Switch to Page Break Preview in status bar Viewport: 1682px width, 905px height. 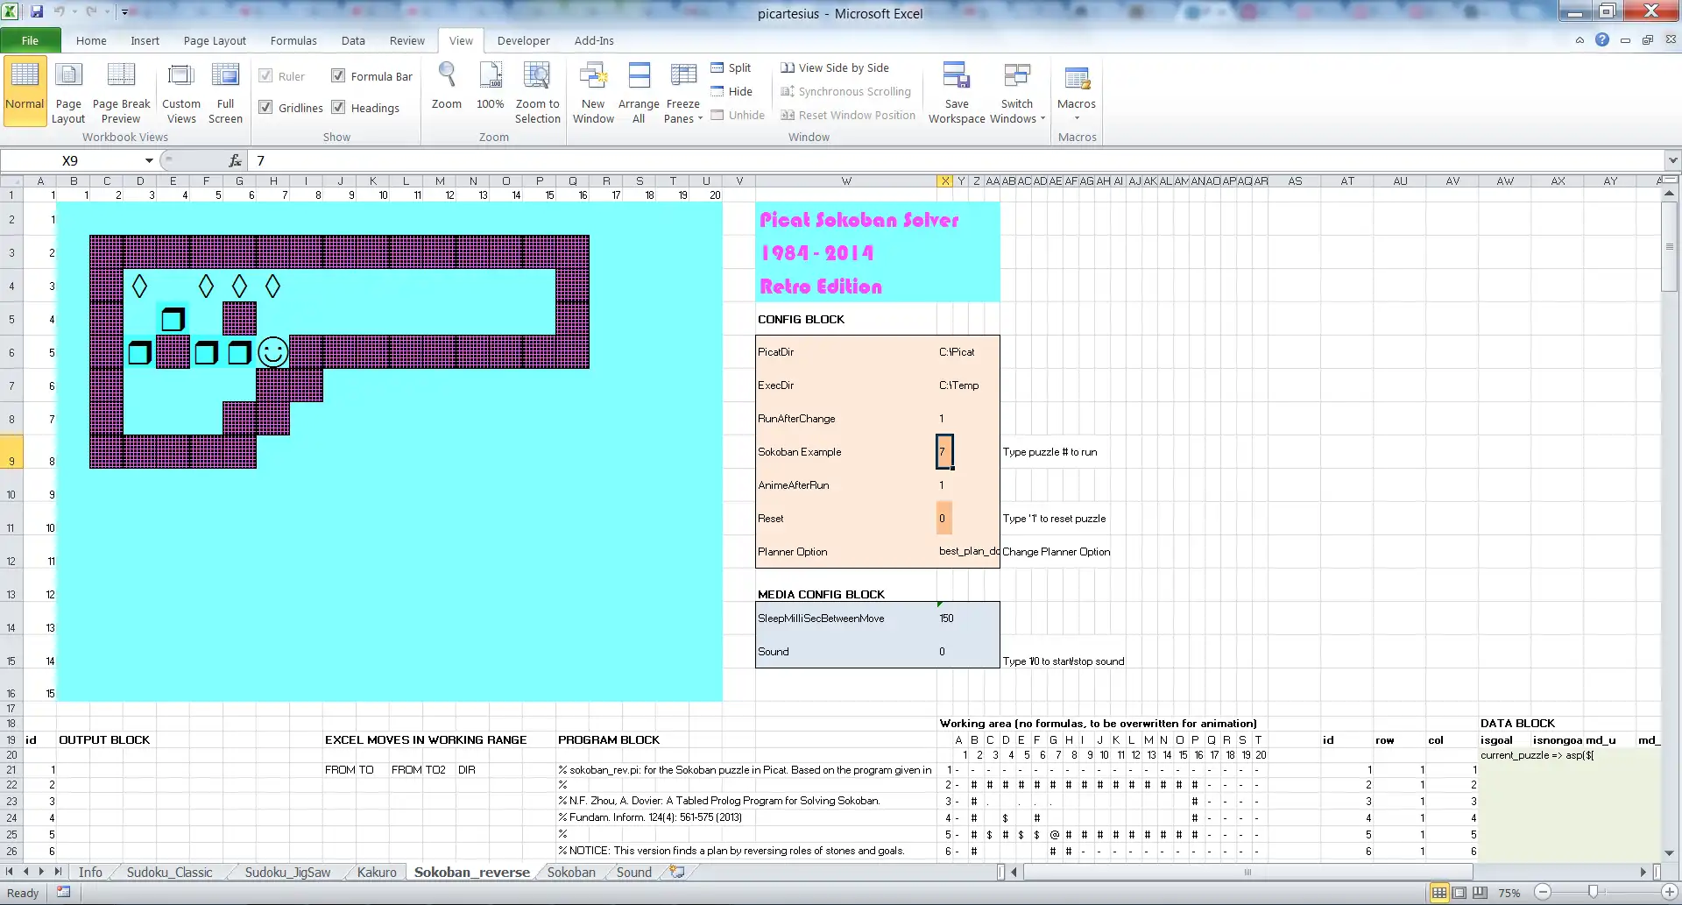[1480, 893]
